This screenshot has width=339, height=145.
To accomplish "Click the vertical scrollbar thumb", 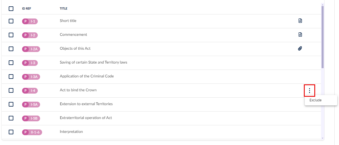I will (x=322, y=37).
